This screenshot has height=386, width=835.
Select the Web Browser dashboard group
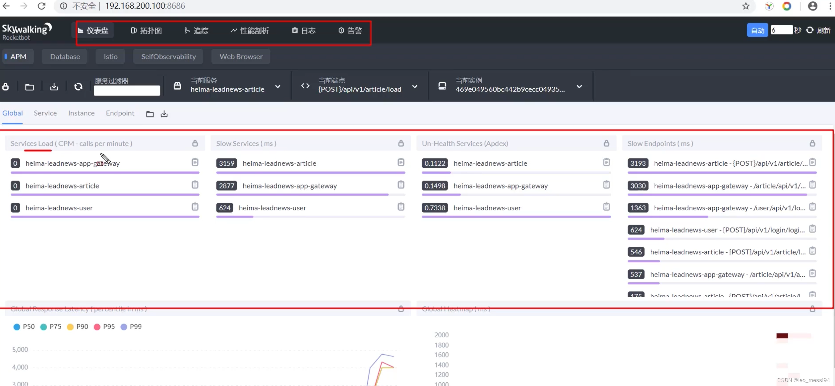pyautogui.click(x=241, y=57)
